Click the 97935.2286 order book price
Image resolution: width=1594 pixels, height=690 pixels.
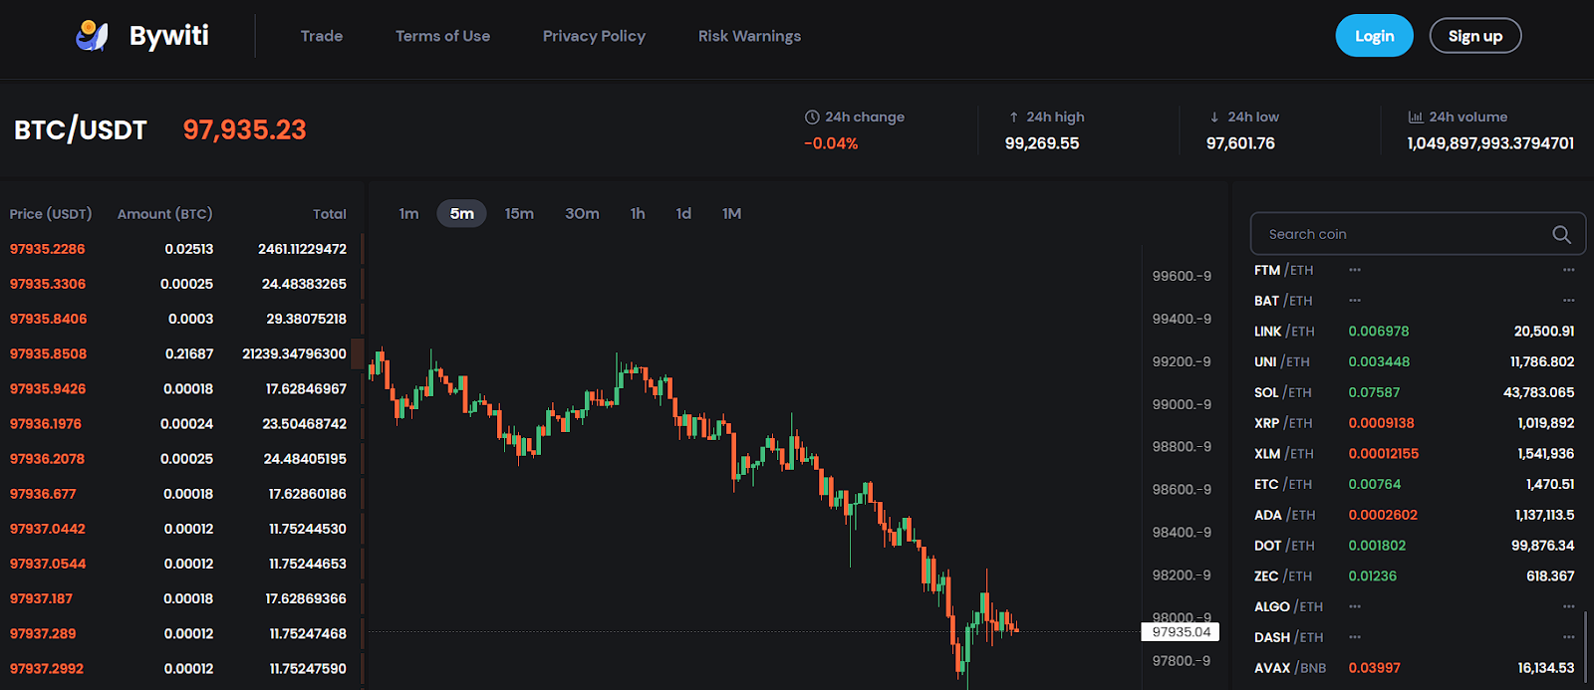point(48,249)
